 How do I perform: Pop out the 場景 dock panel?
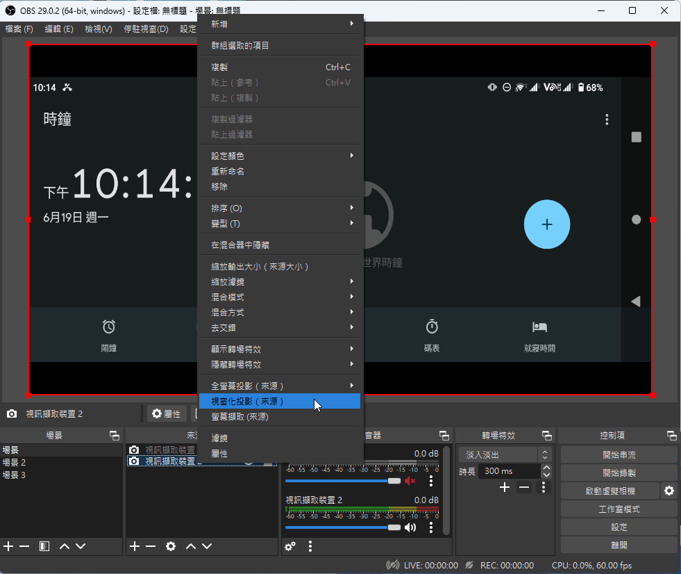[x=115, y=436]
